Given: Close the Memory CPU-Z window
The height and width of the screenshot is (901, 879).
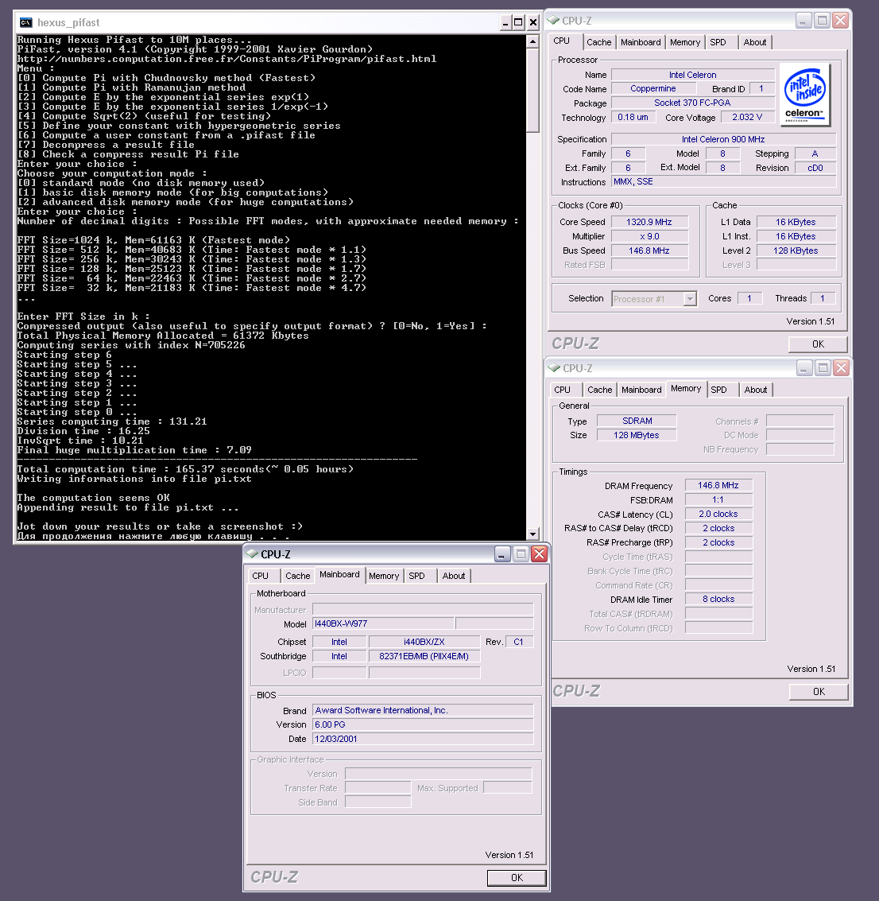Looking at the screenshot, I should pos(841,367).
